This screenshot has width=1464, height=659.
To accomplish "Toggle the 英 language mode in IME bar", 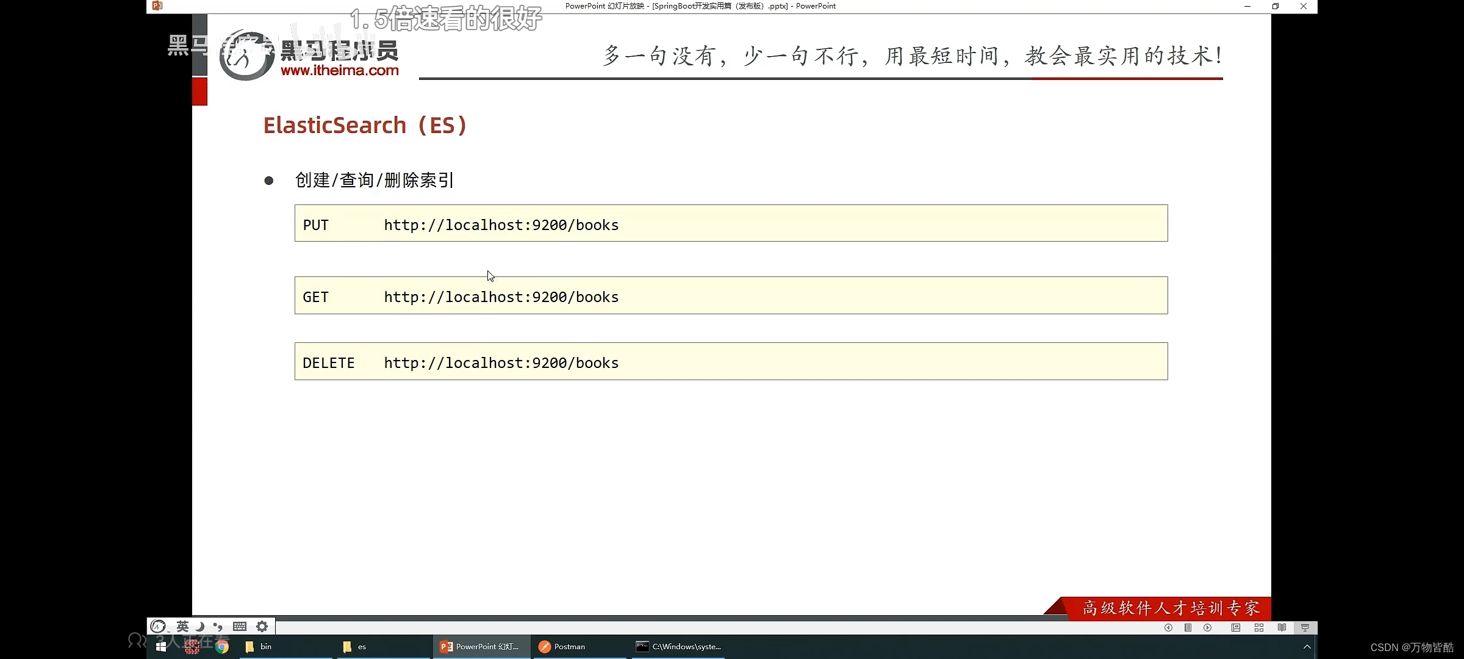I will [182, 626].
